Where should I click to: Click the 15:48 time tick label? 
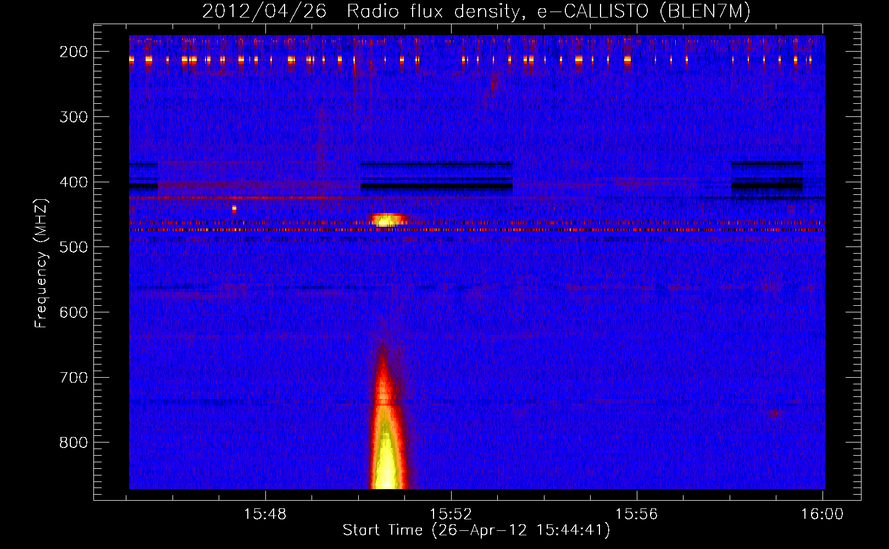[x=265, y=514]
